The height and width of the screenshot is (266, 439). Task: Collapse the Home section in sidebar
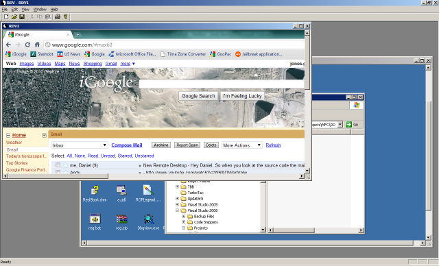click(x=8, y=135)
